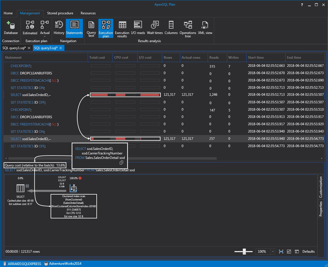Sort by the I/O cost column

point(150,58)
